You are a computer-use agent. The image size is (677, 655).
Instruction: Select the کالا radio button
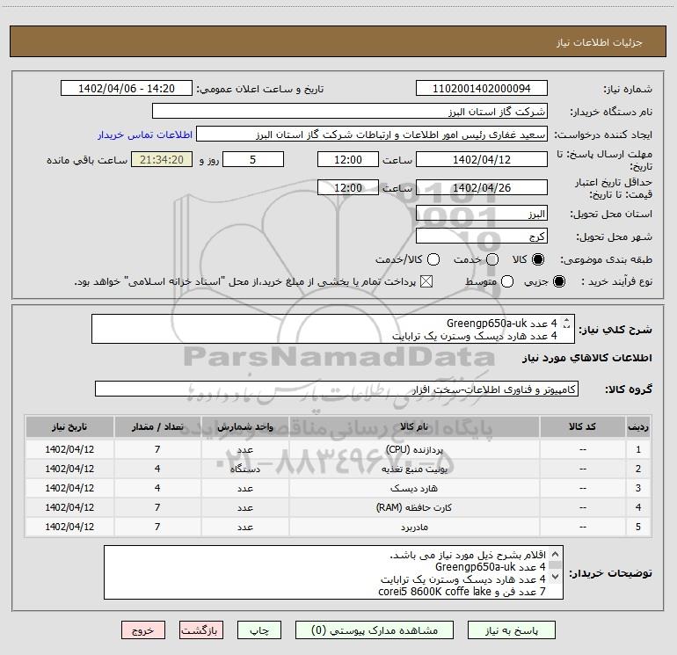pyautogui.click(x=538, y=259)
